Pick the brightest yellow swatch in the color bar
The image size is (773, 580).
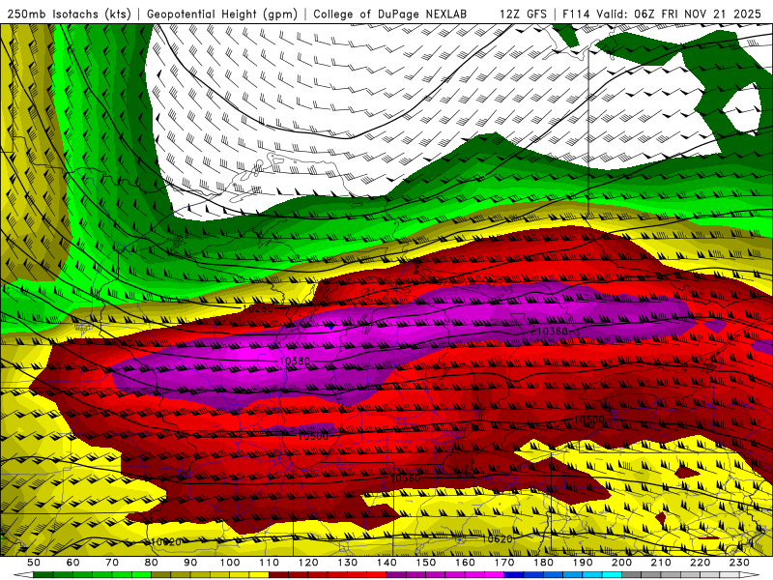click(259, 575)
